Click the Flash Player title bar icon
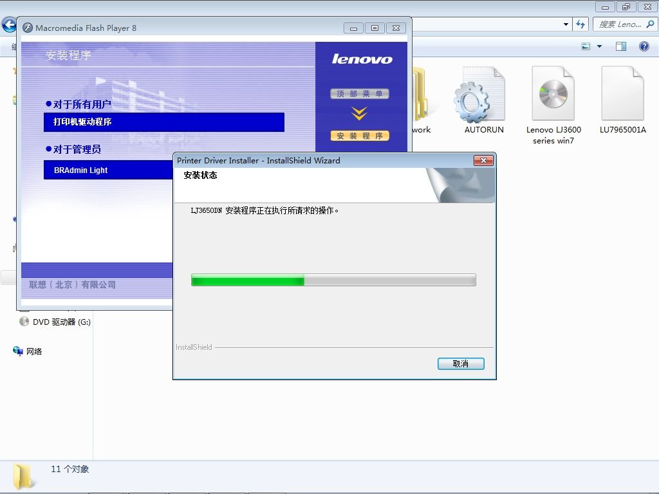The height and width of the screenshot is (494, 659). (x=28, y=28)
